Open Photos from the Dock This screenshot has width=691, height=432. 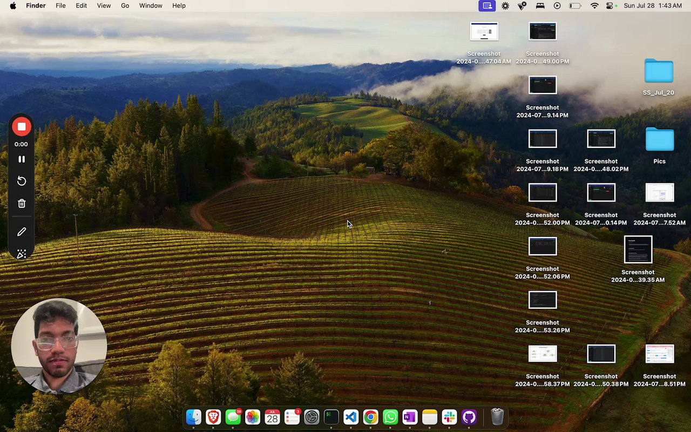pos(253,417)
